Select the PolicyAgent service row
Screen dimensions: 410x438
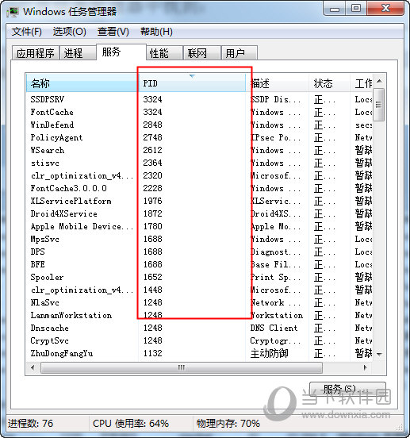click(199, 138)
